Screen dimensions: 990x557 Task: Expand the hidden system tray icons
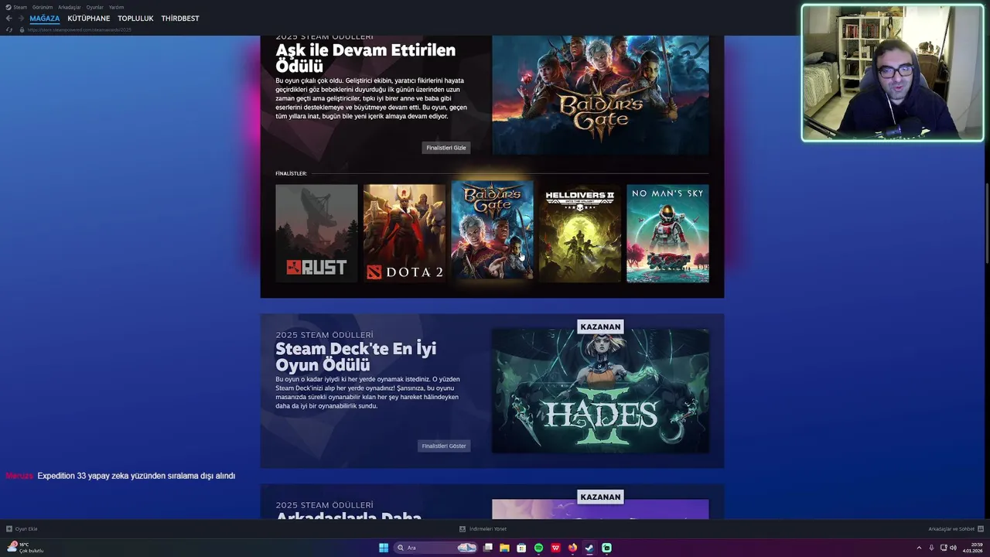919,548
